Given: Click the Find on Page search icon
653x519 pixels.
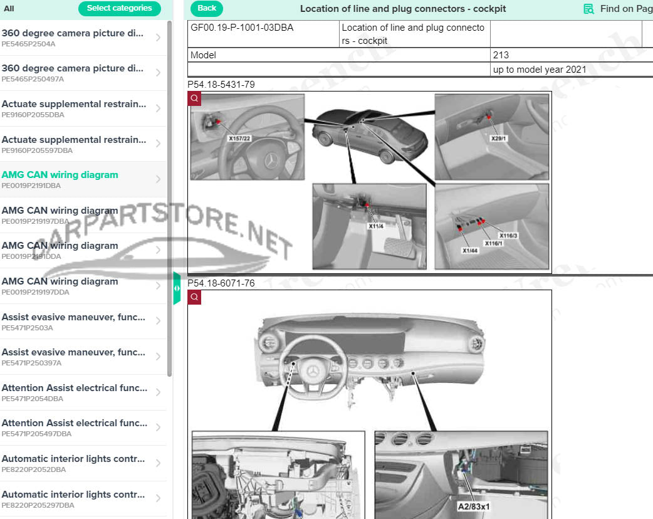Looking at the screenshot, I should [588, 9].
